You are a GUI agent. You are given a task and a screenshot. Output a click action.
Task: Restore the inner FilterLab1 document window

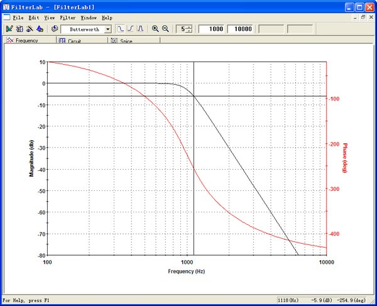pyautogui.click(x=363, y=18)
